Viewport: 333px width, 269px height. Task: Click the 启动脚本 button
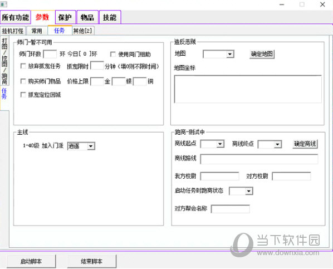pyautogui.click(x=31, y=261)
